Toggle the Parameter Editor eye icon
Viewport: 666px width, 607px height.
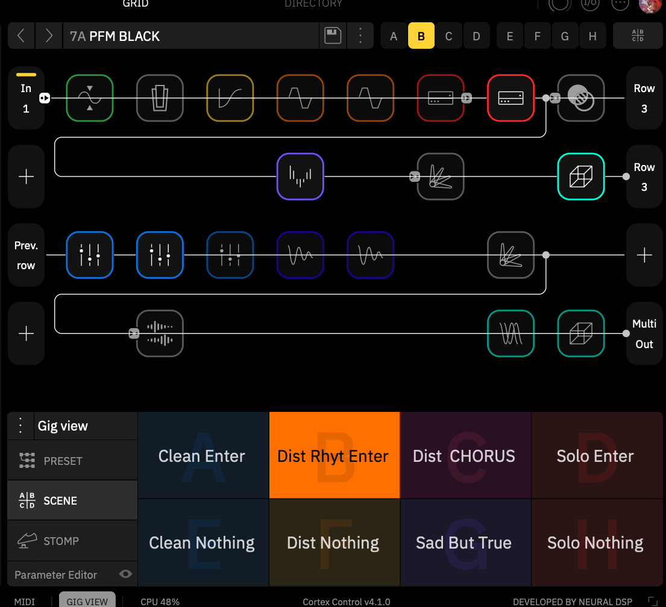125,574
